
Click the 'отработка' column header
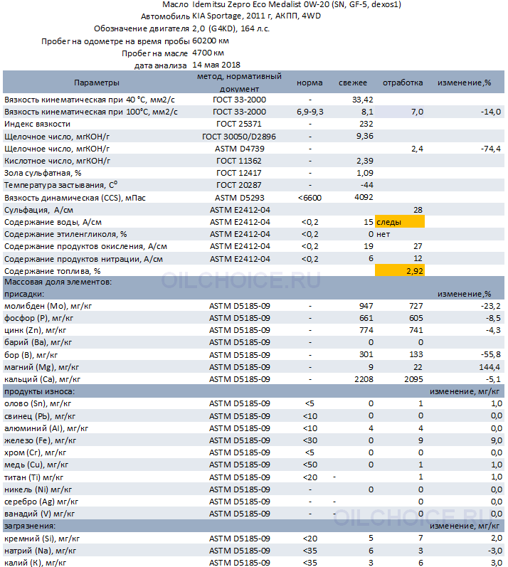click(403, 83)
